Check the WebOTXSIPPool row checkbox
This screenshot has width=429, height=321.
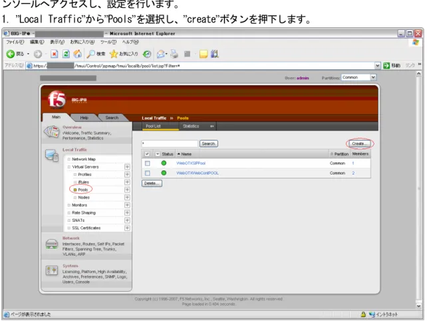tap(148, 163)
